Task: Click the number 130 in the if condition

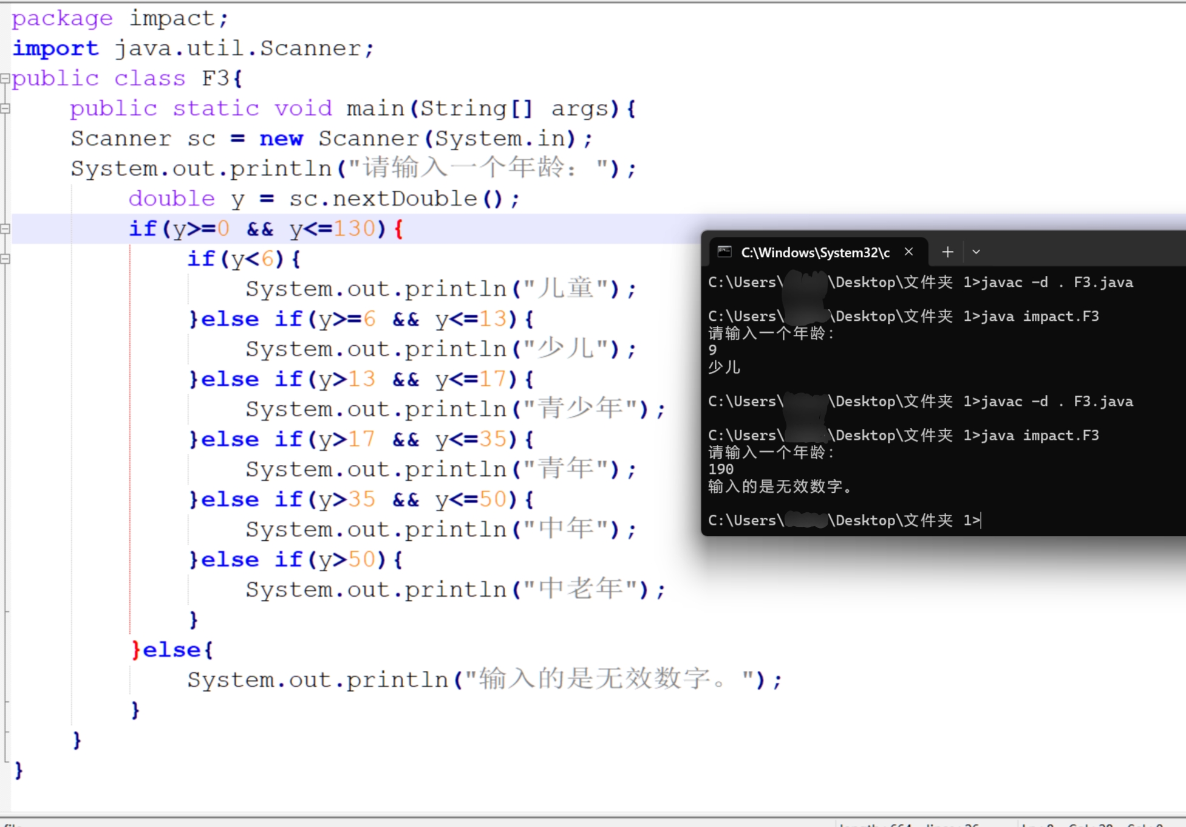Action: click(x=355, y=229)
